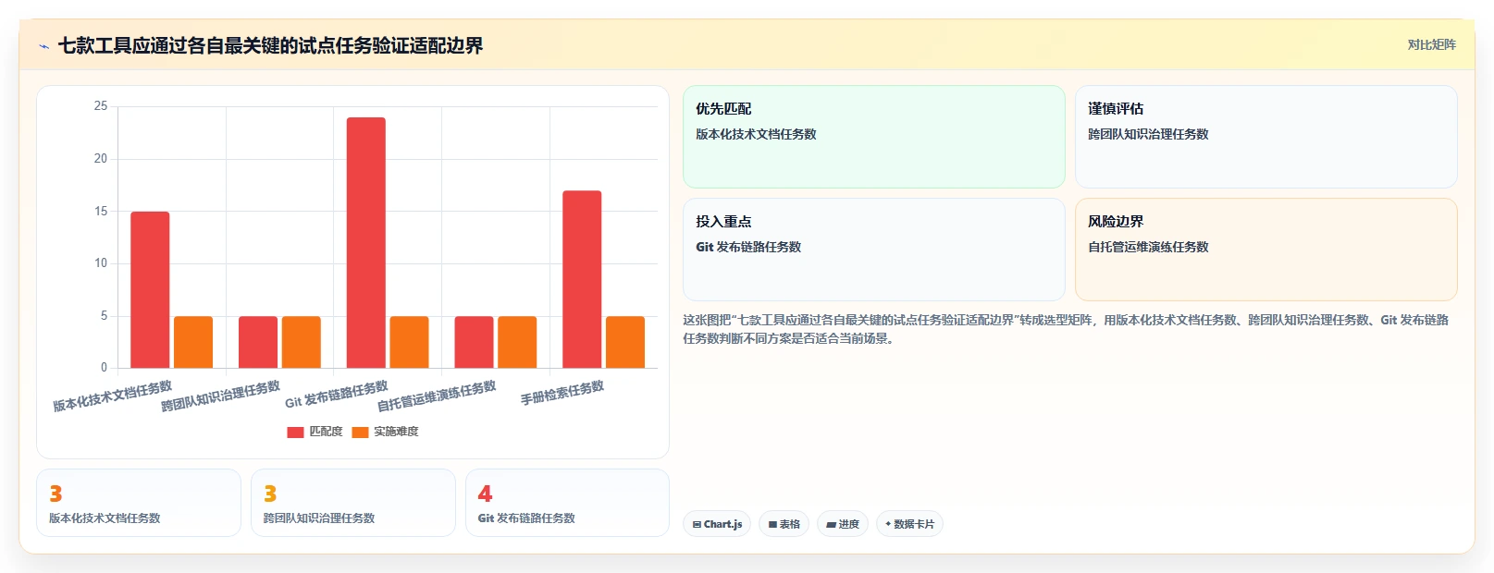Click the 数据卡片 tag pill
Image resolution: width=1494 pixels, height=573 pixels.
[x=909, y=524]
